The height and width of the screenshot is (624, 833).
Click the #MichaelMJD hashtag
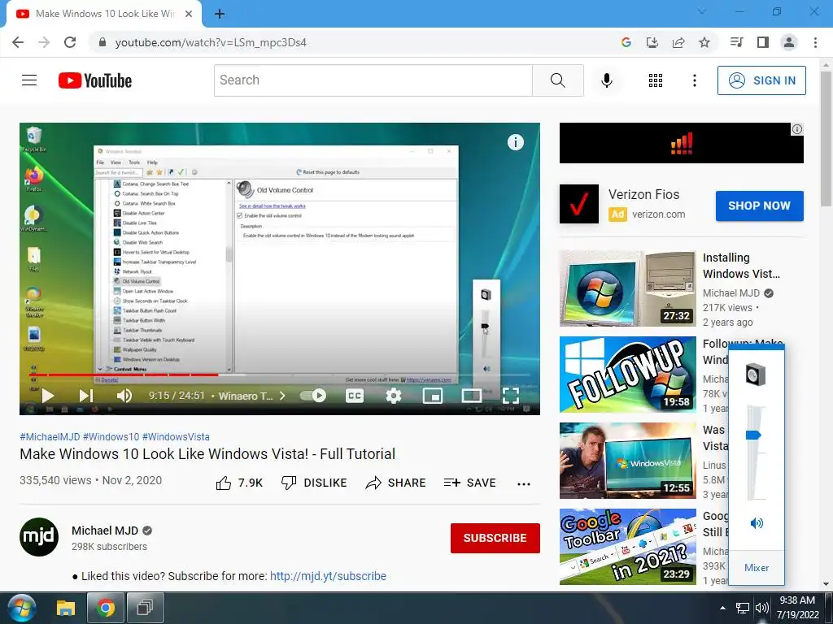coord(50,436)
